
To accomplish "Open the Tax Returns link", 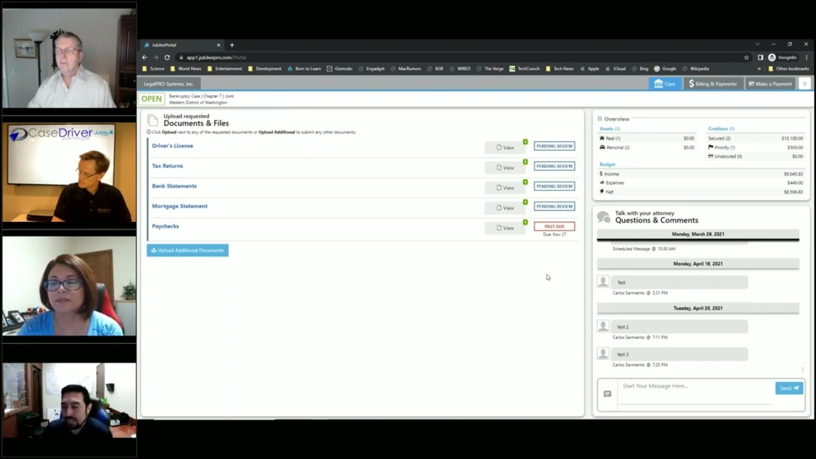I will click(167, 166).
